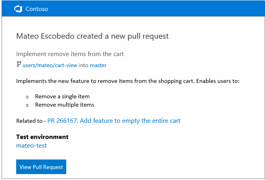Click the empty right side of blue header bar
265x180 pixels.
(177, 9)
